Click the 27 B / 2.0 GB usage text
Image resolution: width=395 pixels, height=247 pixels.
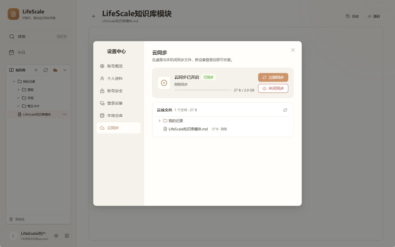point(244,90)
